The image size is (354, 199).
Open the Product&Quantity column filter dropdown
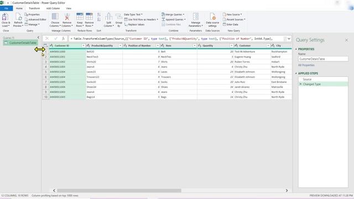point(120,45)
